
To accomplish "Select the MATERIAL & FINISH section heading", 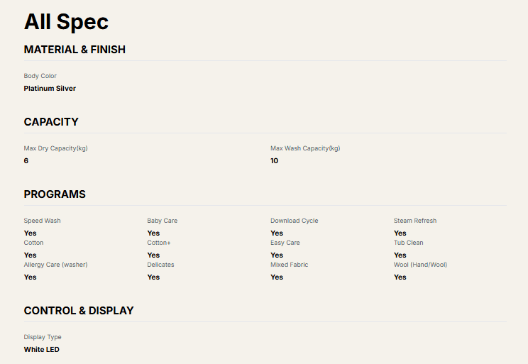I will [x=75, y=50].
